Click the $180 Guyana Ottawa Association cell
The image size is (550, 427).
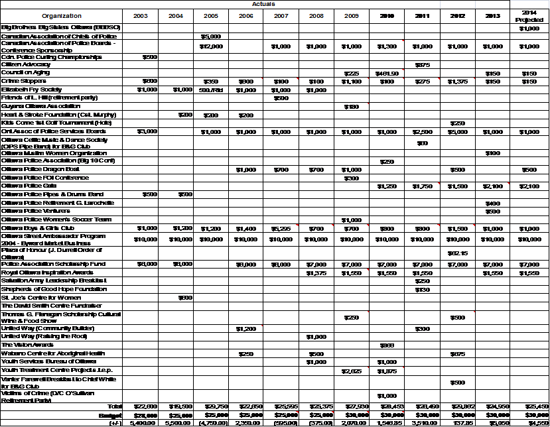(352, 107)
